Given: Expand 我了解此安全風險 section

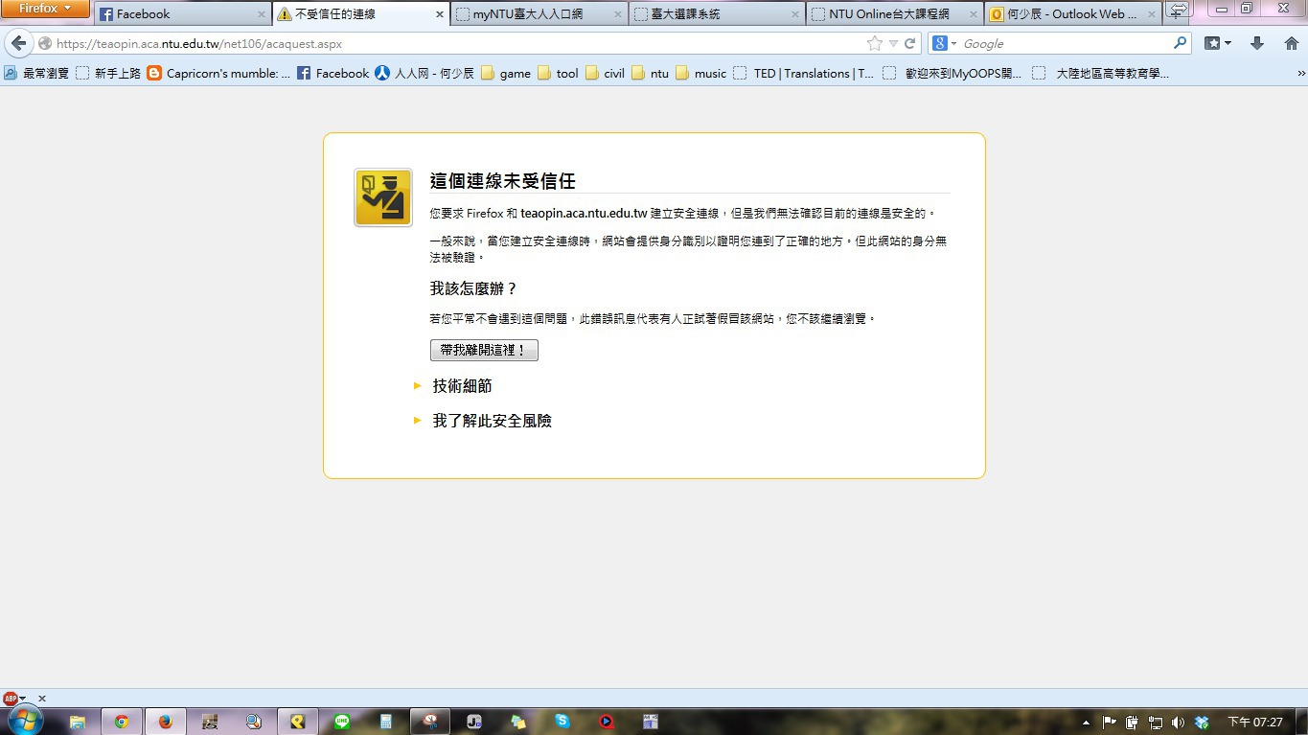Looking at the screenshot, I should click(492, 421).
